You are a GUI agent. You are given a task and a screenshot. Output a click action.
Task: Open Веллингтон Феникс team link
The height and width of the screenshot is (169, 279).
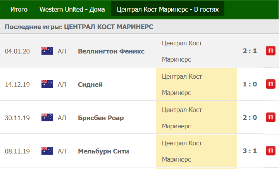[x=111, y=51]
